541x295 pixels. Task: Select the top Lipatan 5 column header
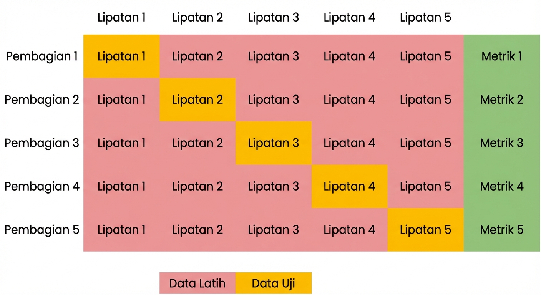[x=425, y=17]
